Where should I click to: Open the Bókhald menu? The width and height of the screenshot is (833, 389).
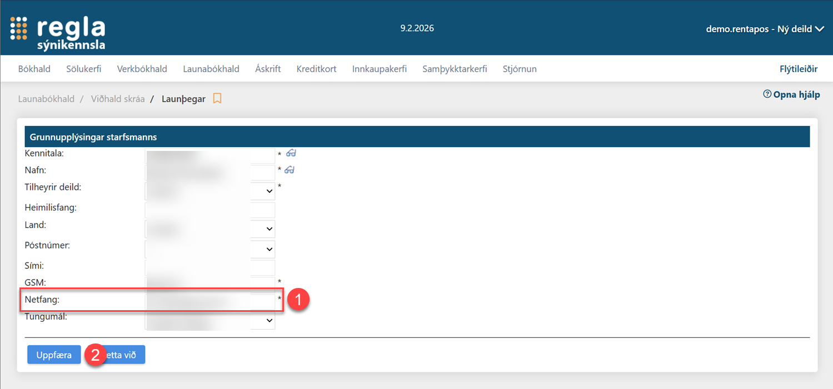pyautogui.click(x=34, y=69)
